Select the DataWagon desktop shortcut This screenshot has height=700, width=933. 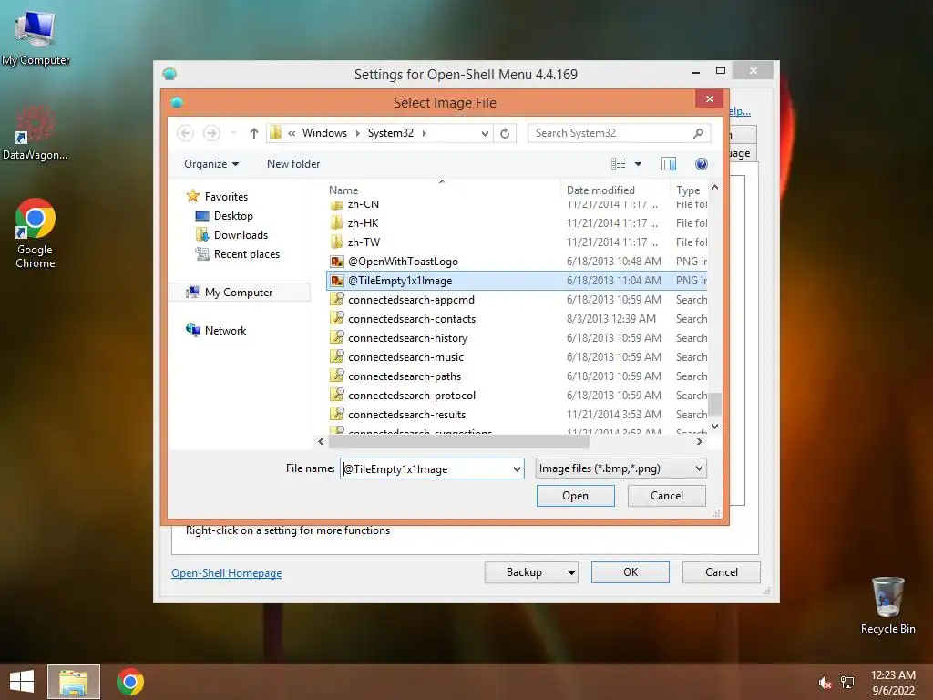pos(35,132)
